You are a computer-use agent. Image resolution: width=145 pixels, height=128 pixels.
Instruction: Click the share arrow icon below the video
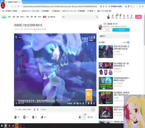point(42,117)
